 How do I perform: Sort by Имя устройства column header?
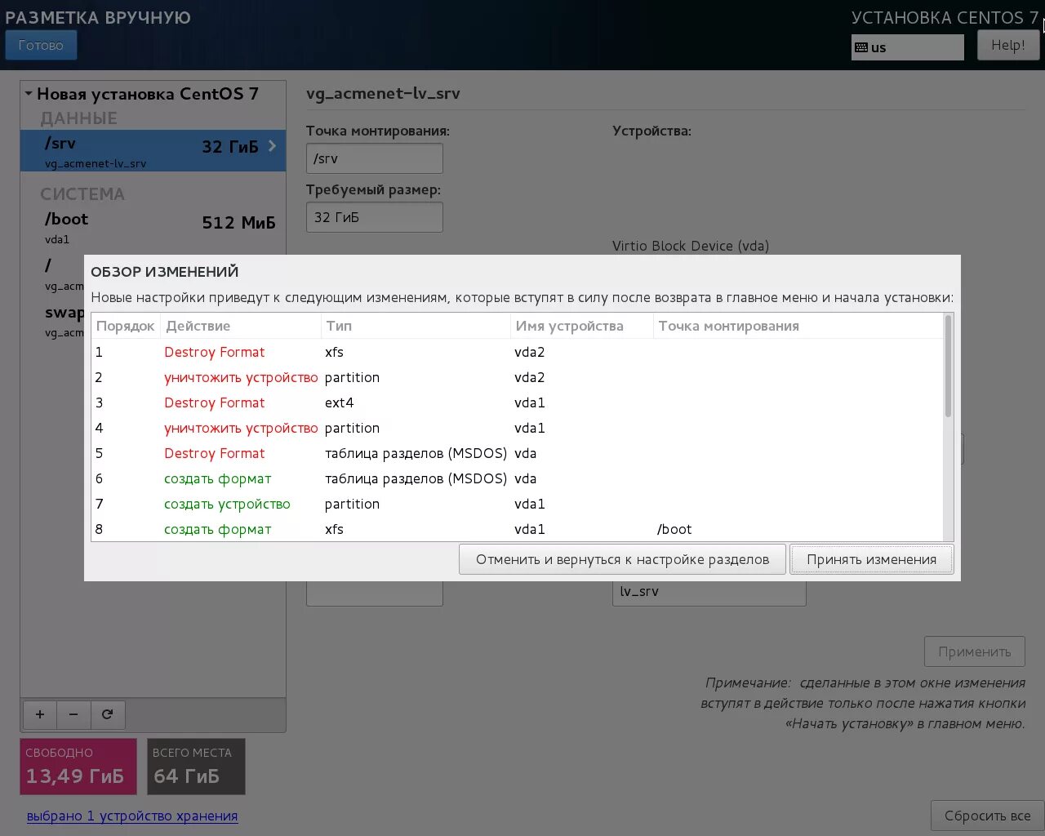[582, 326]
